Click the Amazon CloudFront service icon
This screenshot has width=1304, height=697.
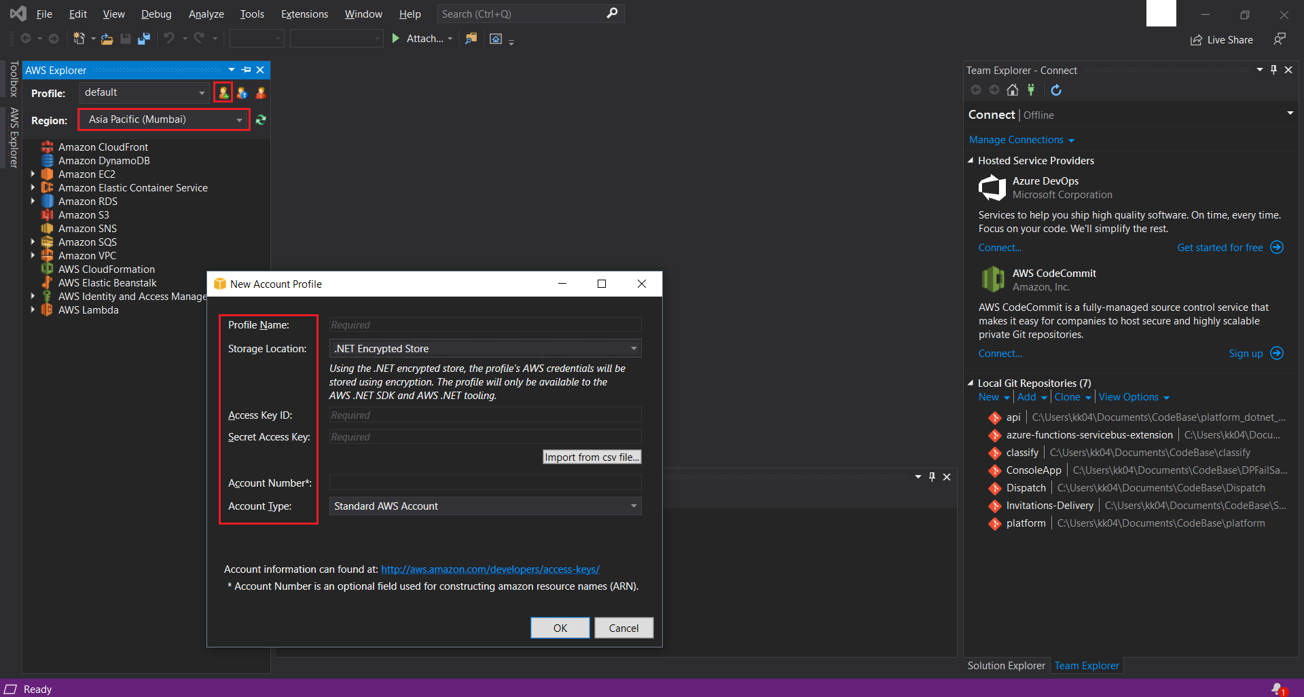[x=47, y=147]
